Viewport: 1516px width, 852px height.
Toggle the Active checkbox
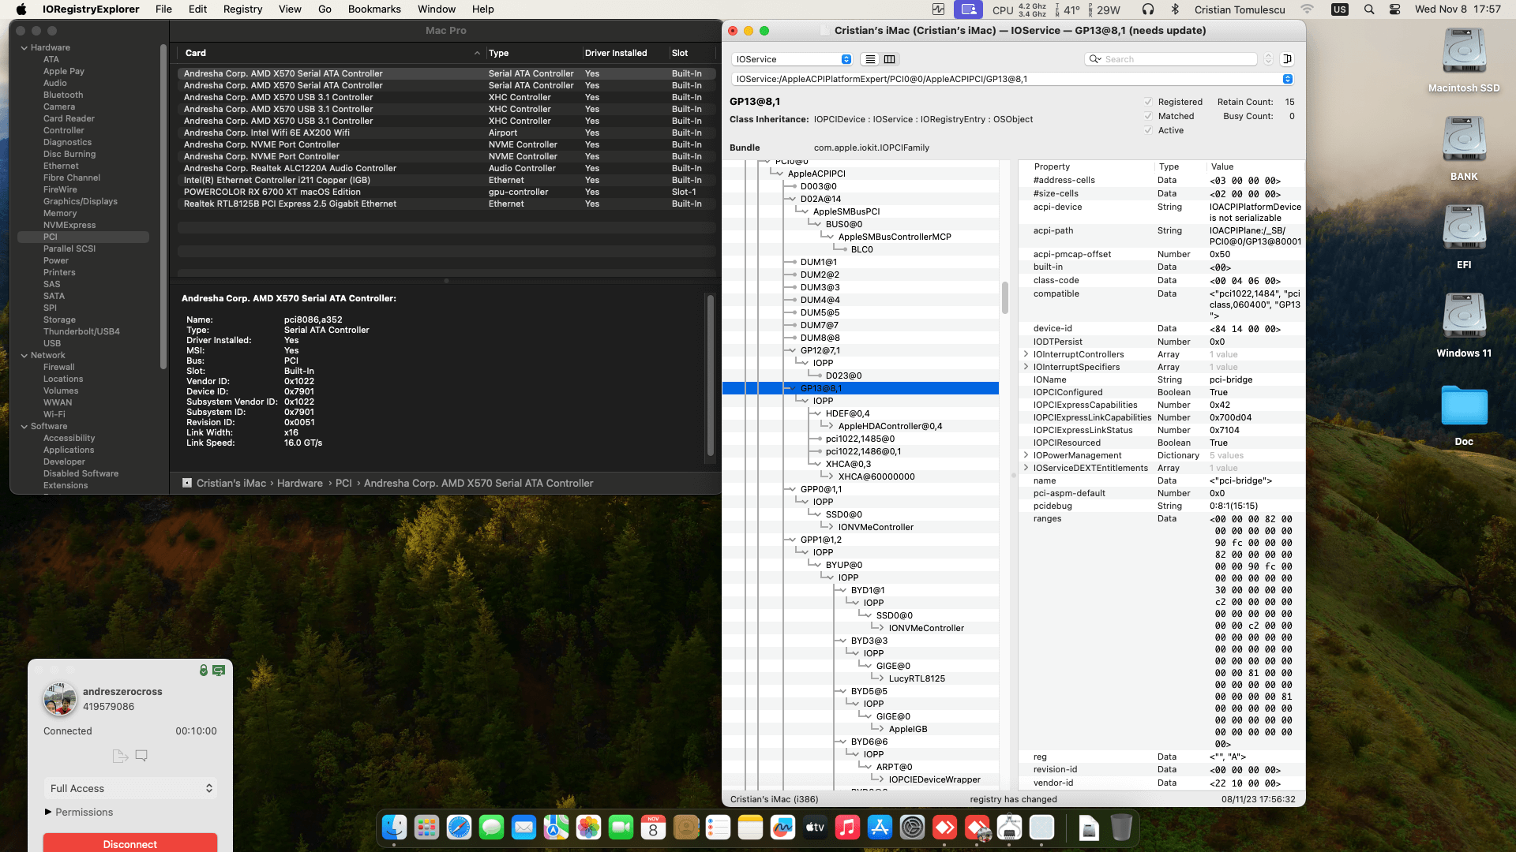point(1148,130)
